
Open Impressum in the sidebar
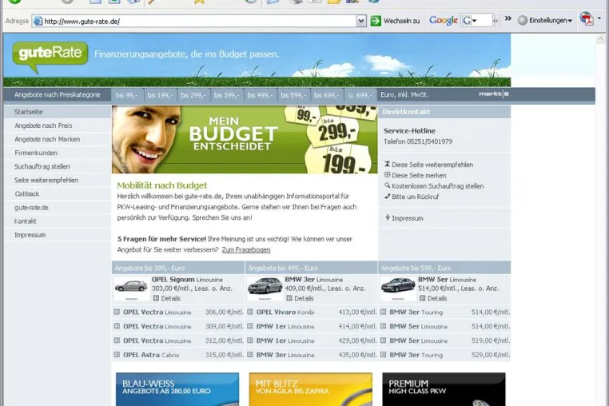57,235
